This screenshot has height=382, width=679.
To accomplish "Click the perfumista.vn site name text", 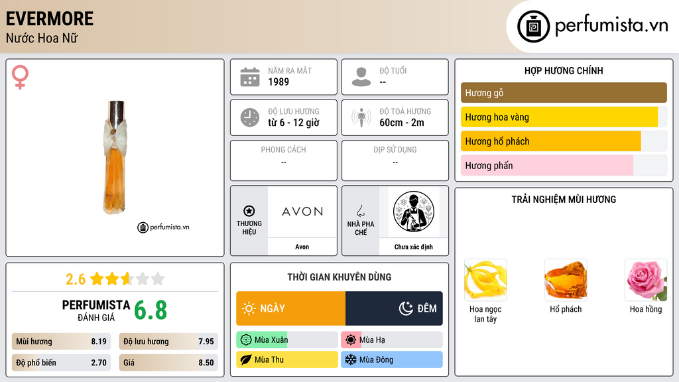I will click(611, 26).
